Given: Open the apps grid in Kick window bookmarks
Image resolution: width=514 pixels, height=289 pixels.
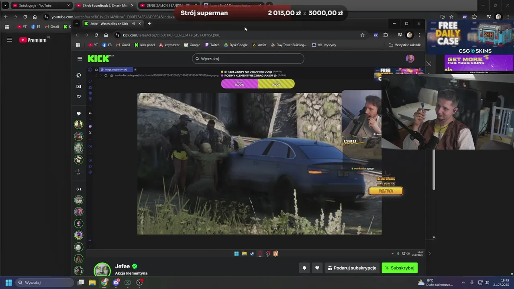Looking at the screenshot, I should (78, 45).
